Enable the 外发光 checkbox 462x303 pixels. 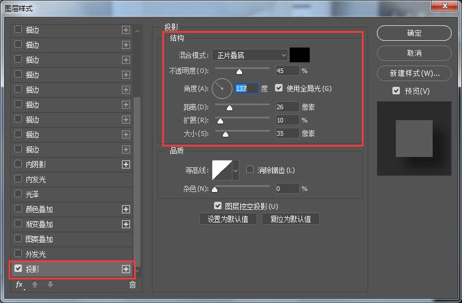click(x=18, y=254)
